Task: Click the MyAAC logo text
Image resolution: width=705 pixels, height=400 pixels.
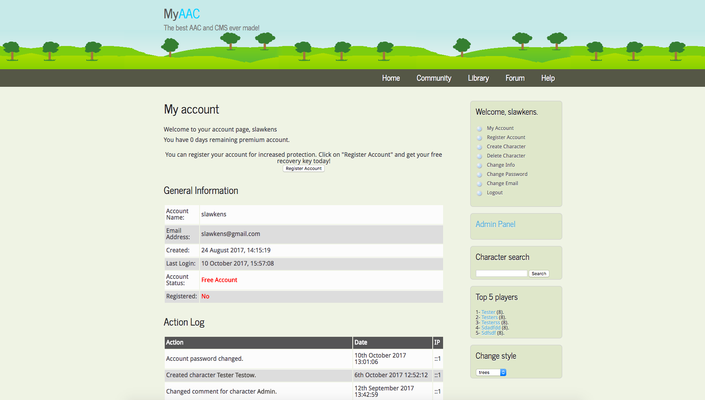Action: click(x=181, y=14)
